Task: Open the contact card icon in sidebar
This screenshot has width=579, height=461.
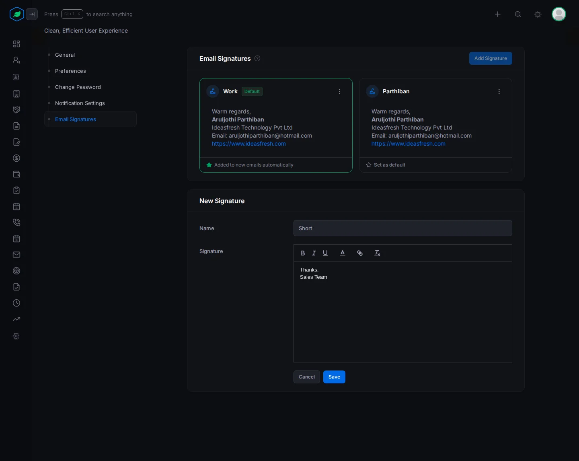Action: 16,77
